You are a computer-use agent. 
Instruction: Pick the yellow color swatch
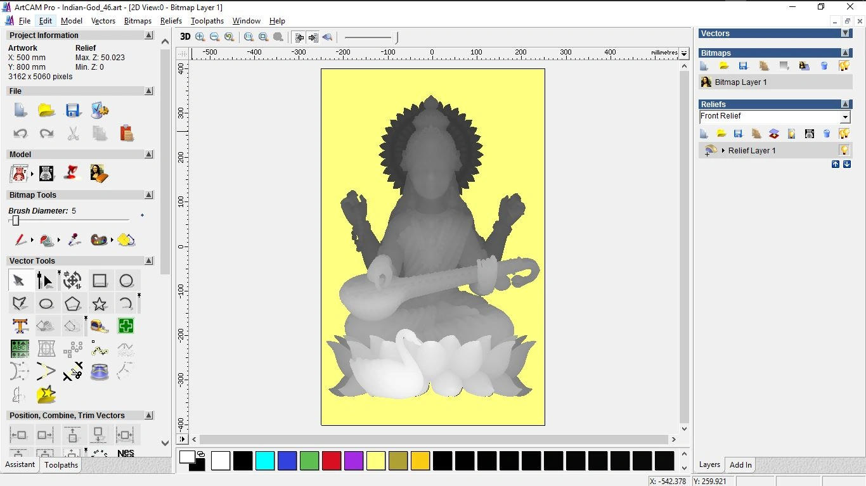tap(376, 461)
